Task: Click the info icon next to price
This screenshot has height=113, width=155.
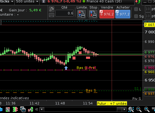Action: click(x=44, y=2)
